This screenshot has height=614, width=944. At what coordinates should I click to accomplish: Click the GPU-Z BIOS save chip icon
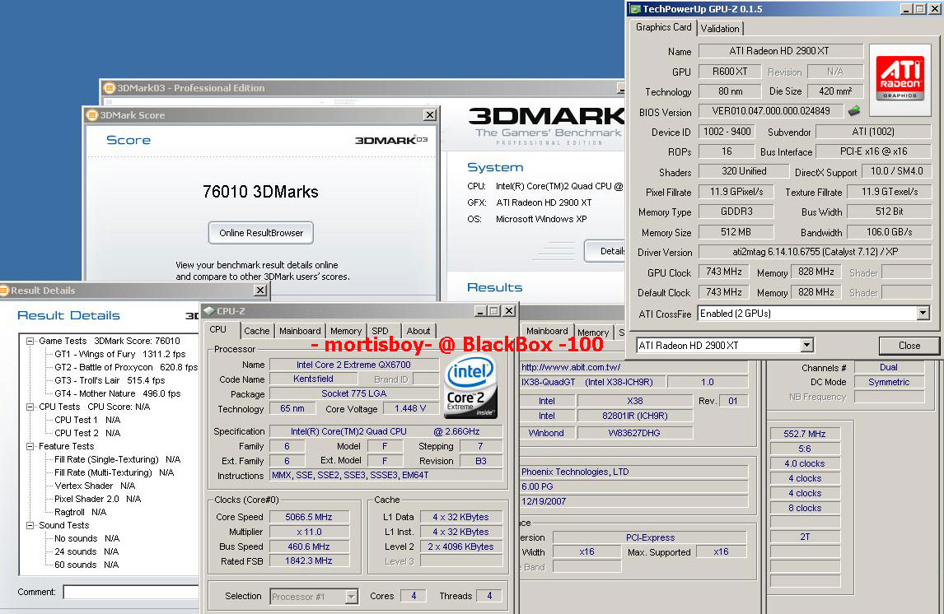(x=853, y=110)
